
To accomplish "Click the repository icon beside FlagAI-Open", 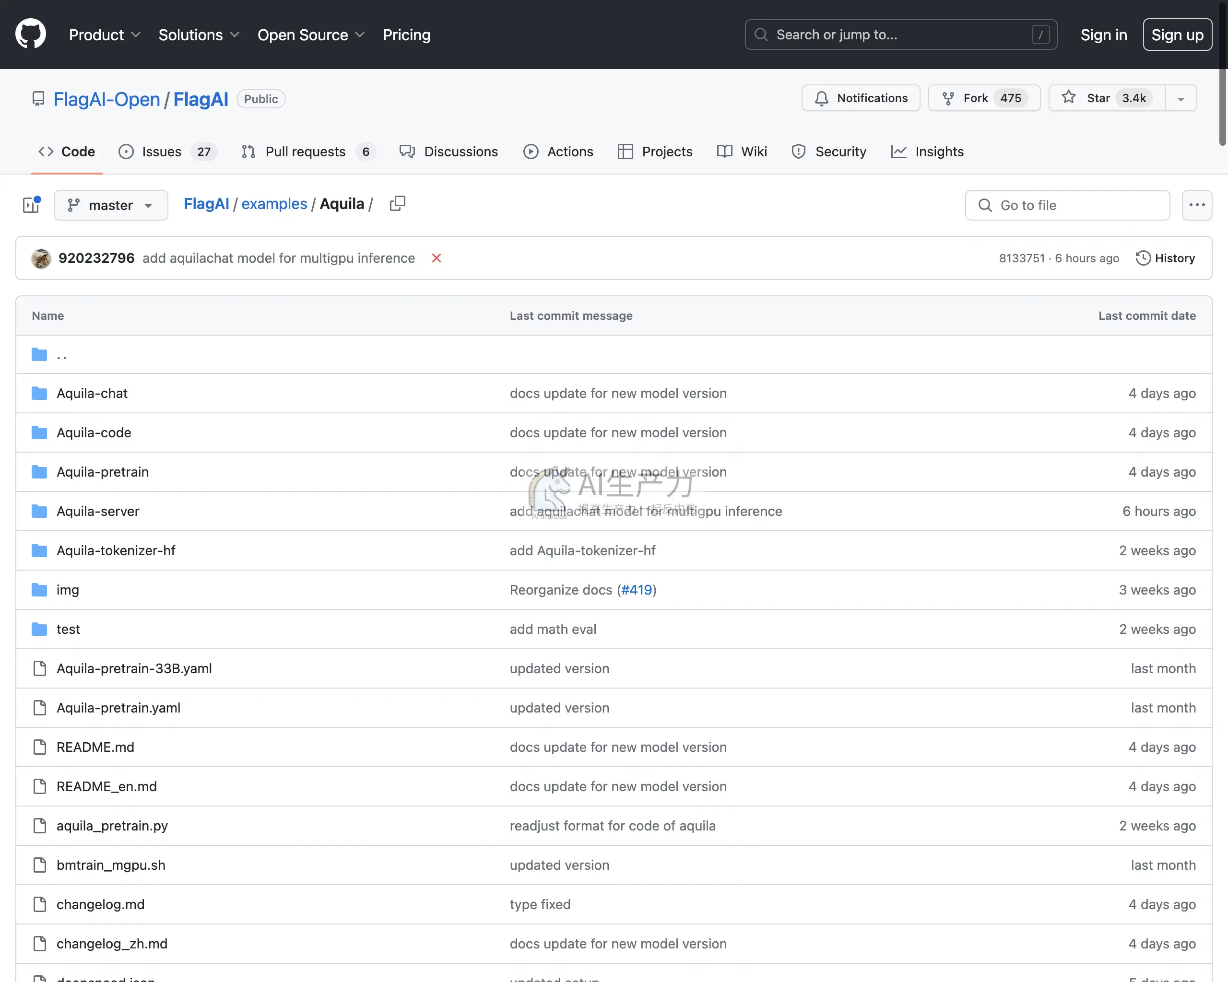I will [38, 99].
